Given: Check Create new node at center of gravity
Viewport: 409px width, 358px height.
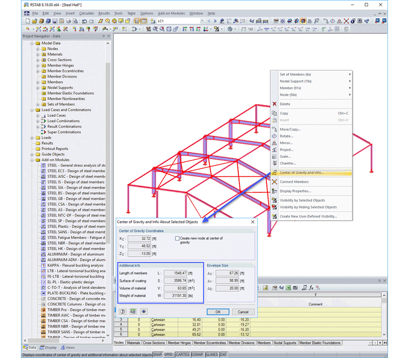Looking at the screenshot, I should click(178, 238).
